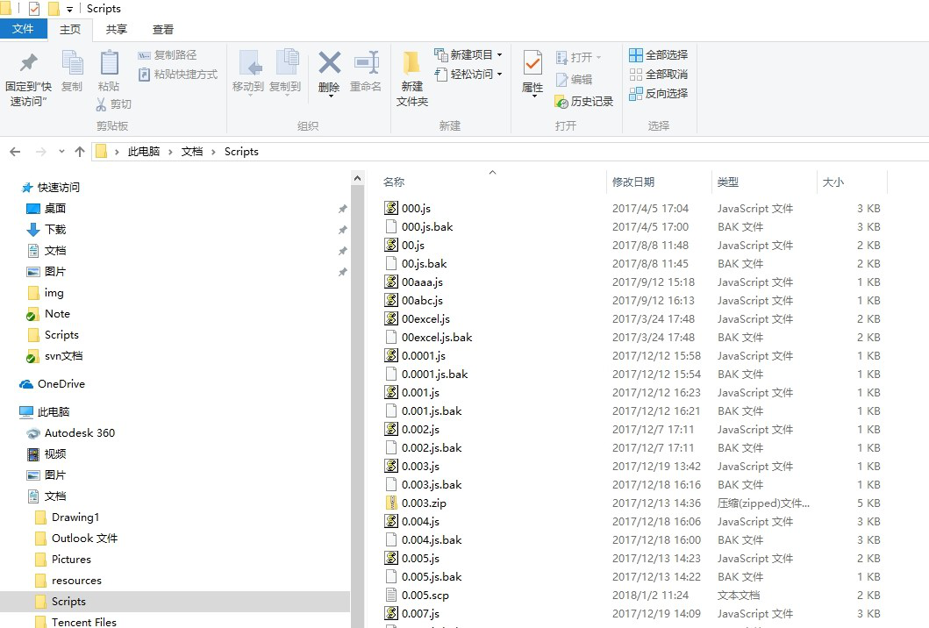
Task: Click 文档 in the address bar
Action: (x=192, y=152)
